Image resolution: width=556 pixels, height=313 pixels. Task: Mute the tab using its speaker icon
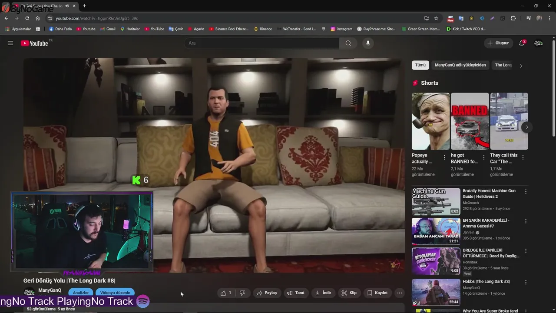click(x=67, y=6)
